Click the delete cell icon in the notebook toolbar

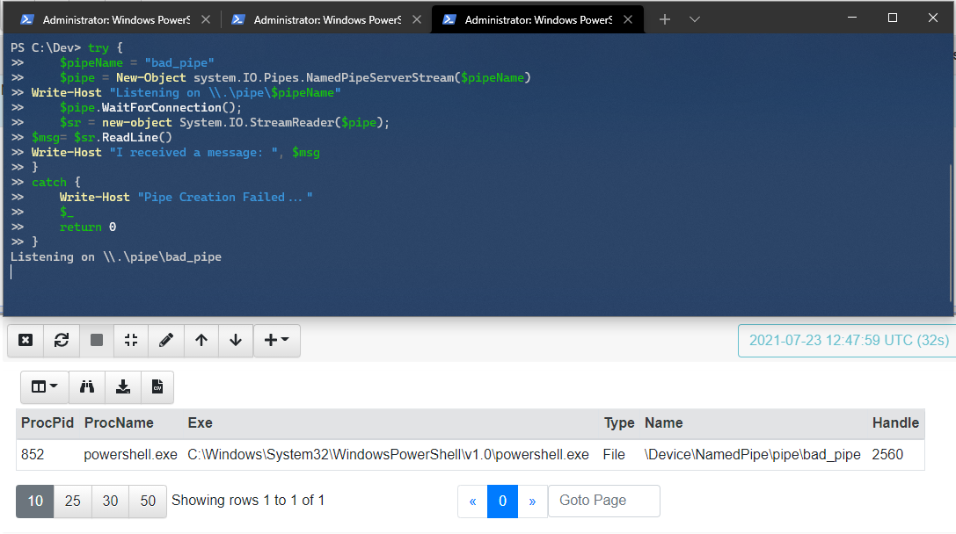click(x=26, y=340)
